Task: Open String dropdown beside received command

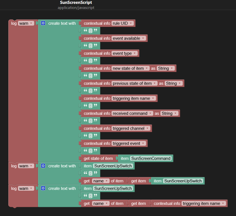Action: point(169,113)
